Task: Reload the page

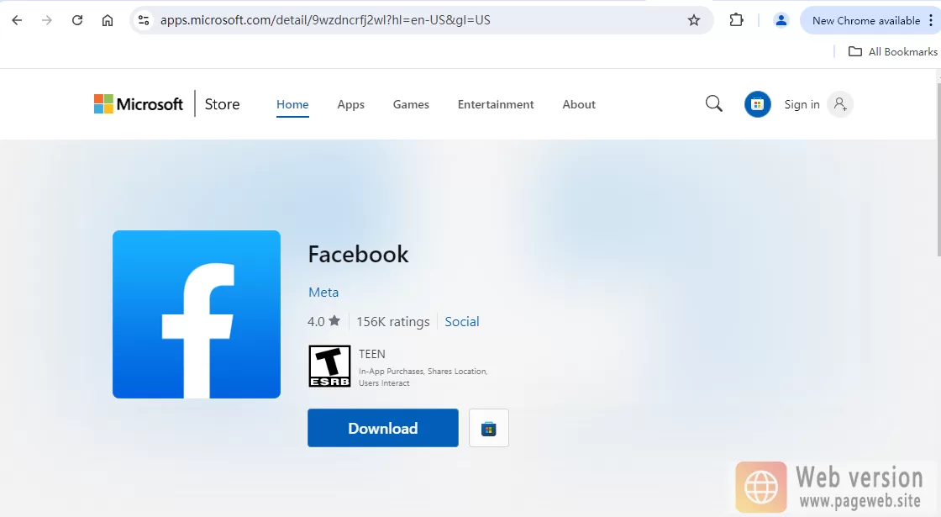Action: [x=77, y=20]
